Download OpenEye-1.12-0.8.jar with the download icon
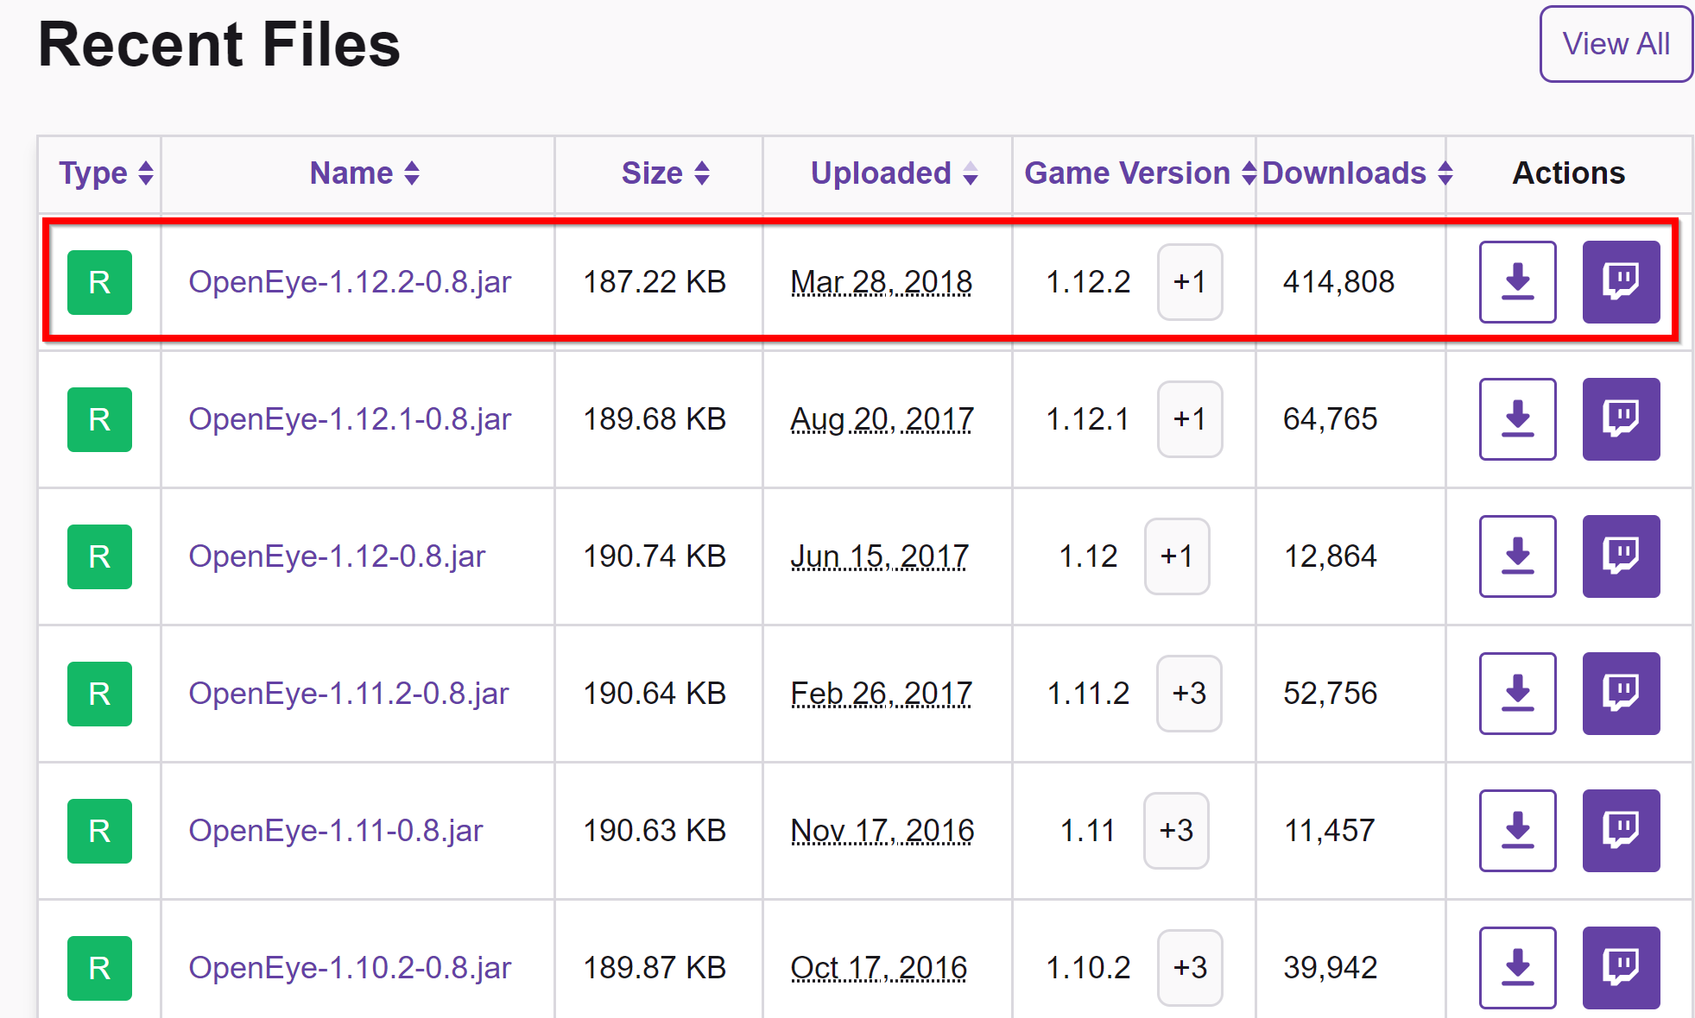 tap(1517, 556)
